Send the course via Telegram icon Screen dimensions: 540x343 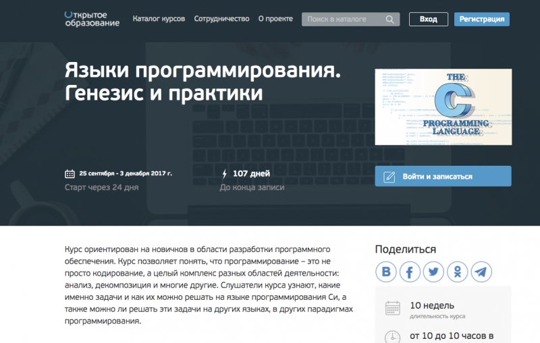tap(481, 272)
